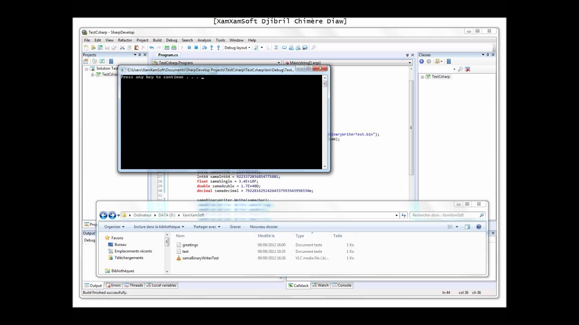
Task: Click the Open File toolbar icon
Action: [x=93, y=47]
